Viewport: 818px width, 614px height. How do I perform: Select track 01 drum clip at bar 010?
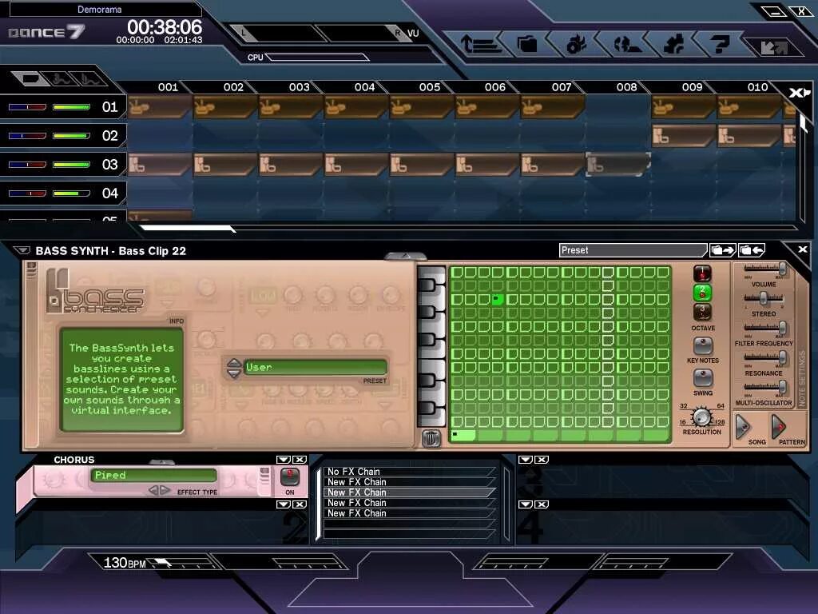[749, 107]
